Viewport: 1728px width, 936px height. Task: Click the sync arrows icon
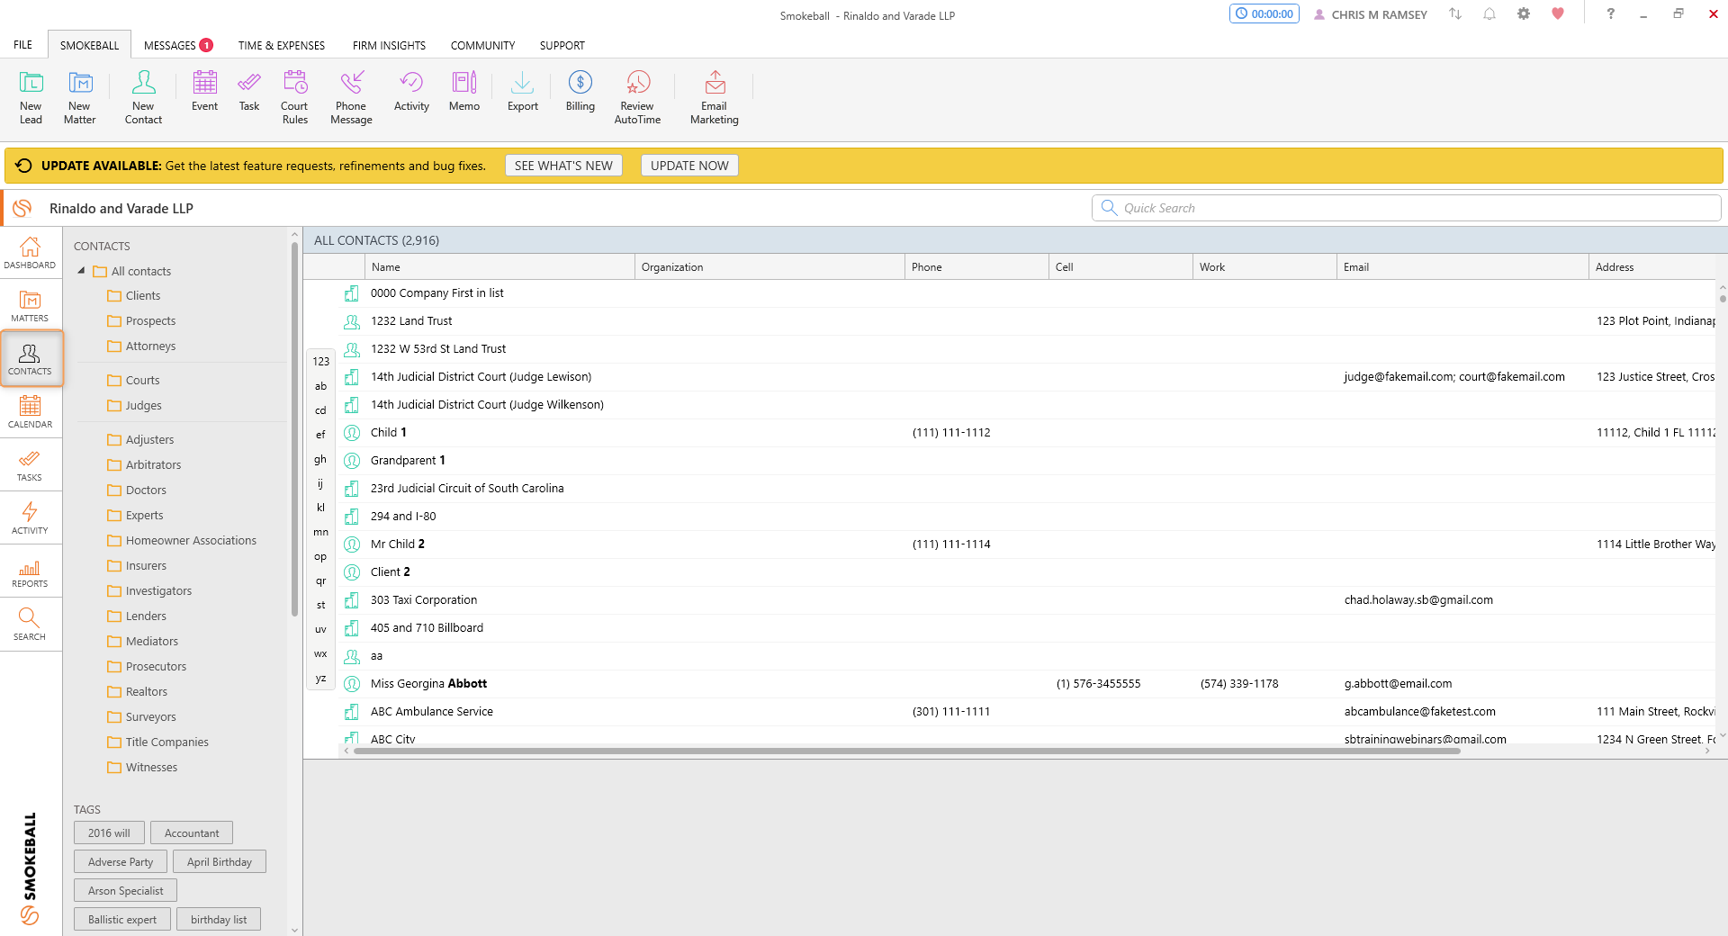point(1455,13)
